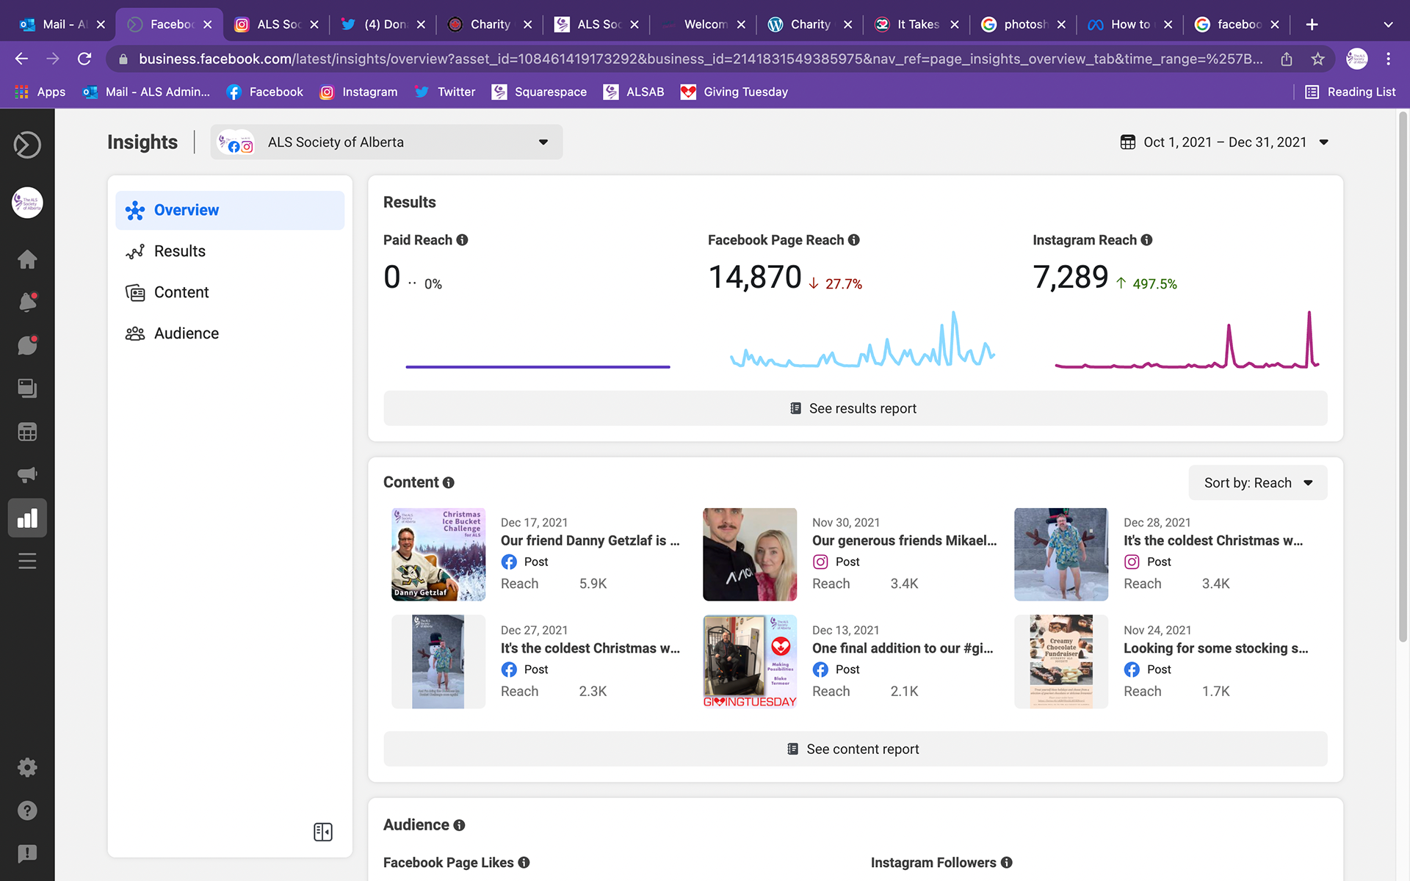
Task: Open the Inbox messages icon in sidebar
Action: (27, 345)
